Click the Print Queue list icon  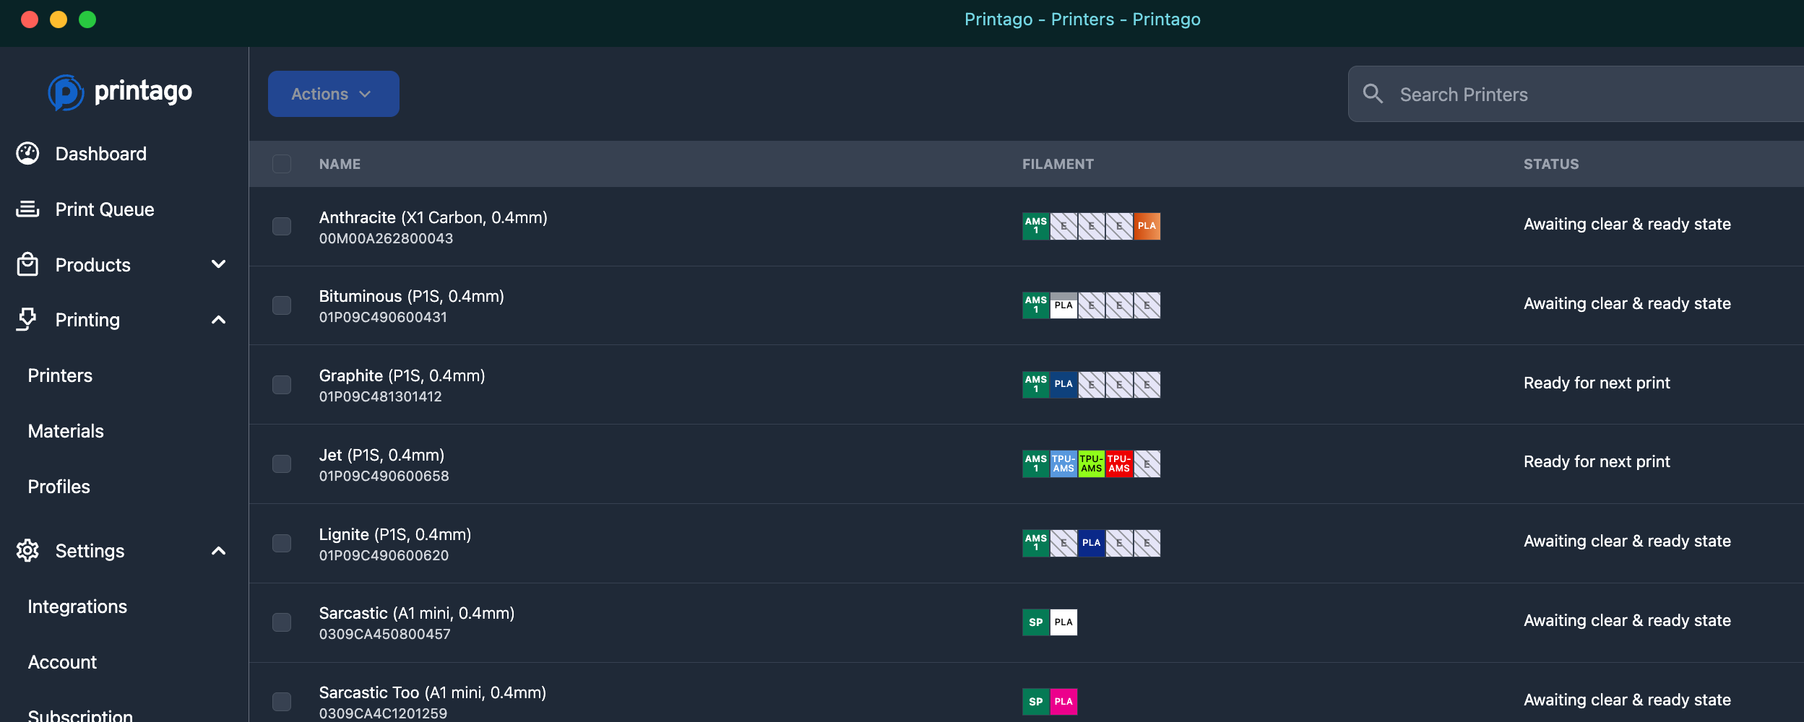(27, 209)
